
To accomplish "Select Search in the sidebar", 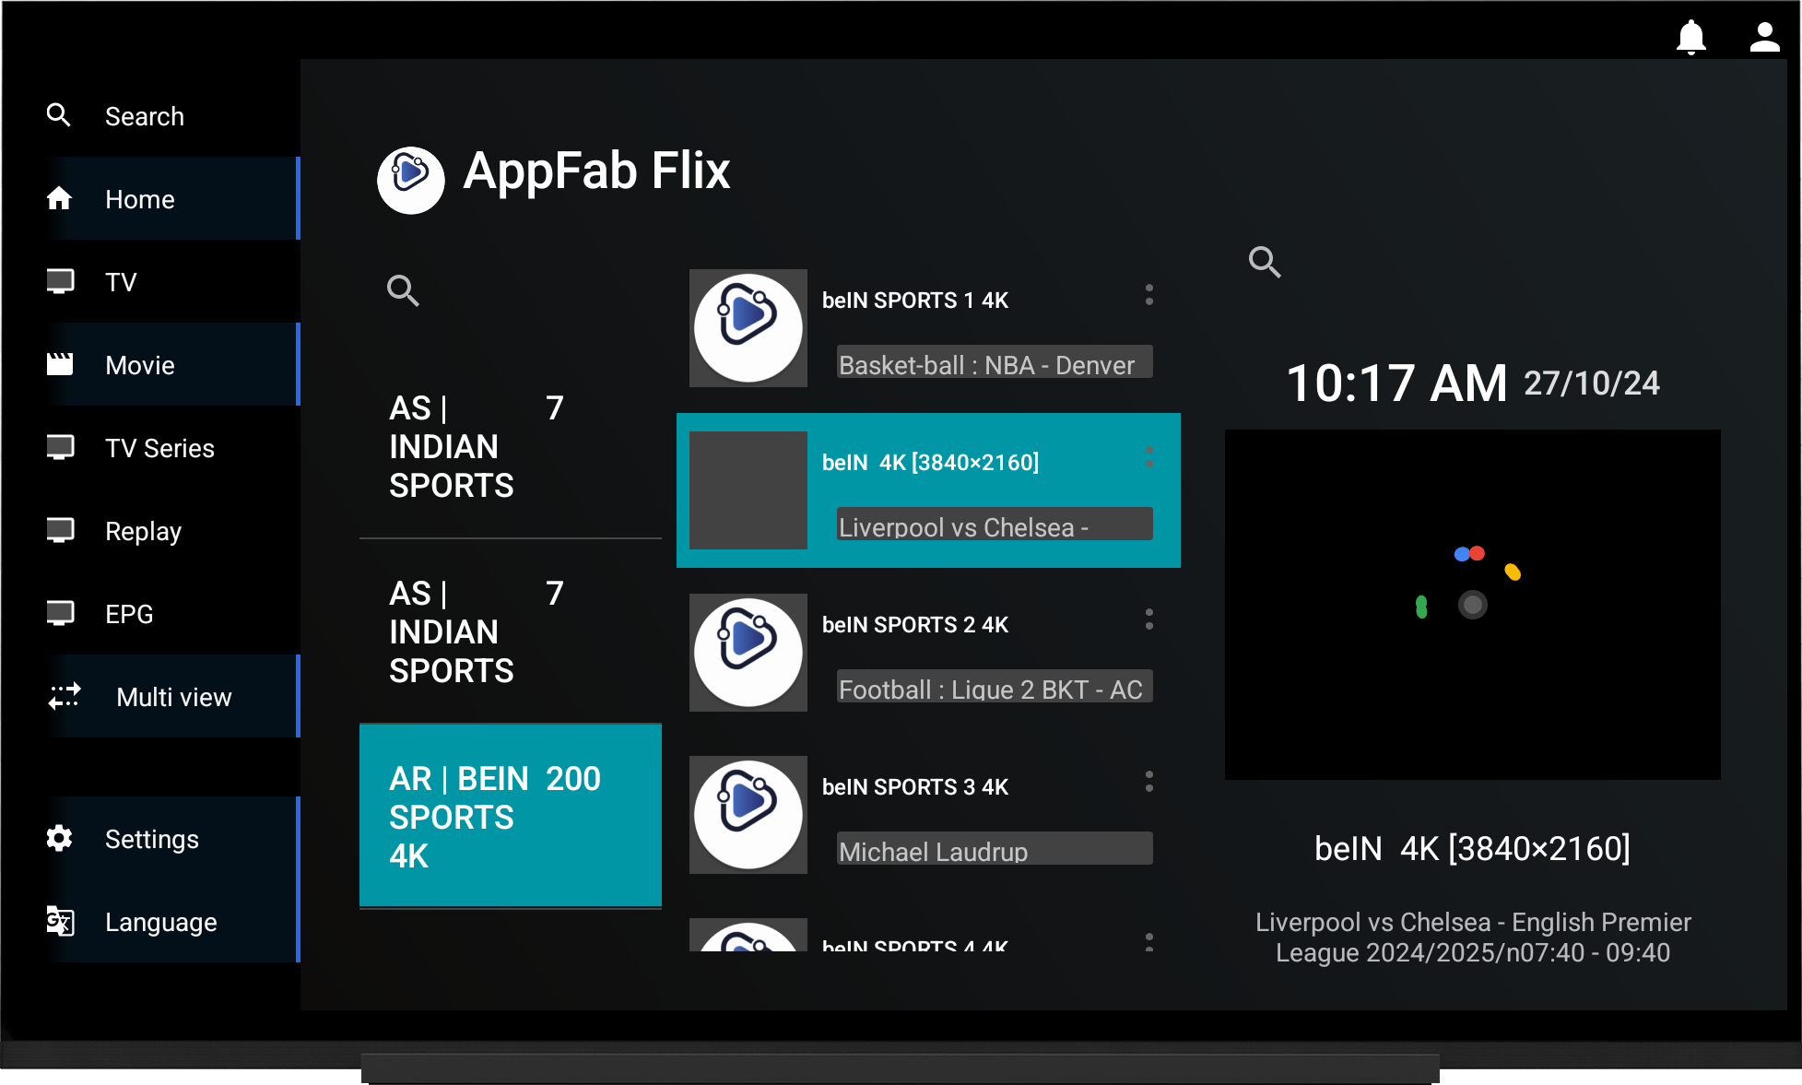I will coord(173,115).
